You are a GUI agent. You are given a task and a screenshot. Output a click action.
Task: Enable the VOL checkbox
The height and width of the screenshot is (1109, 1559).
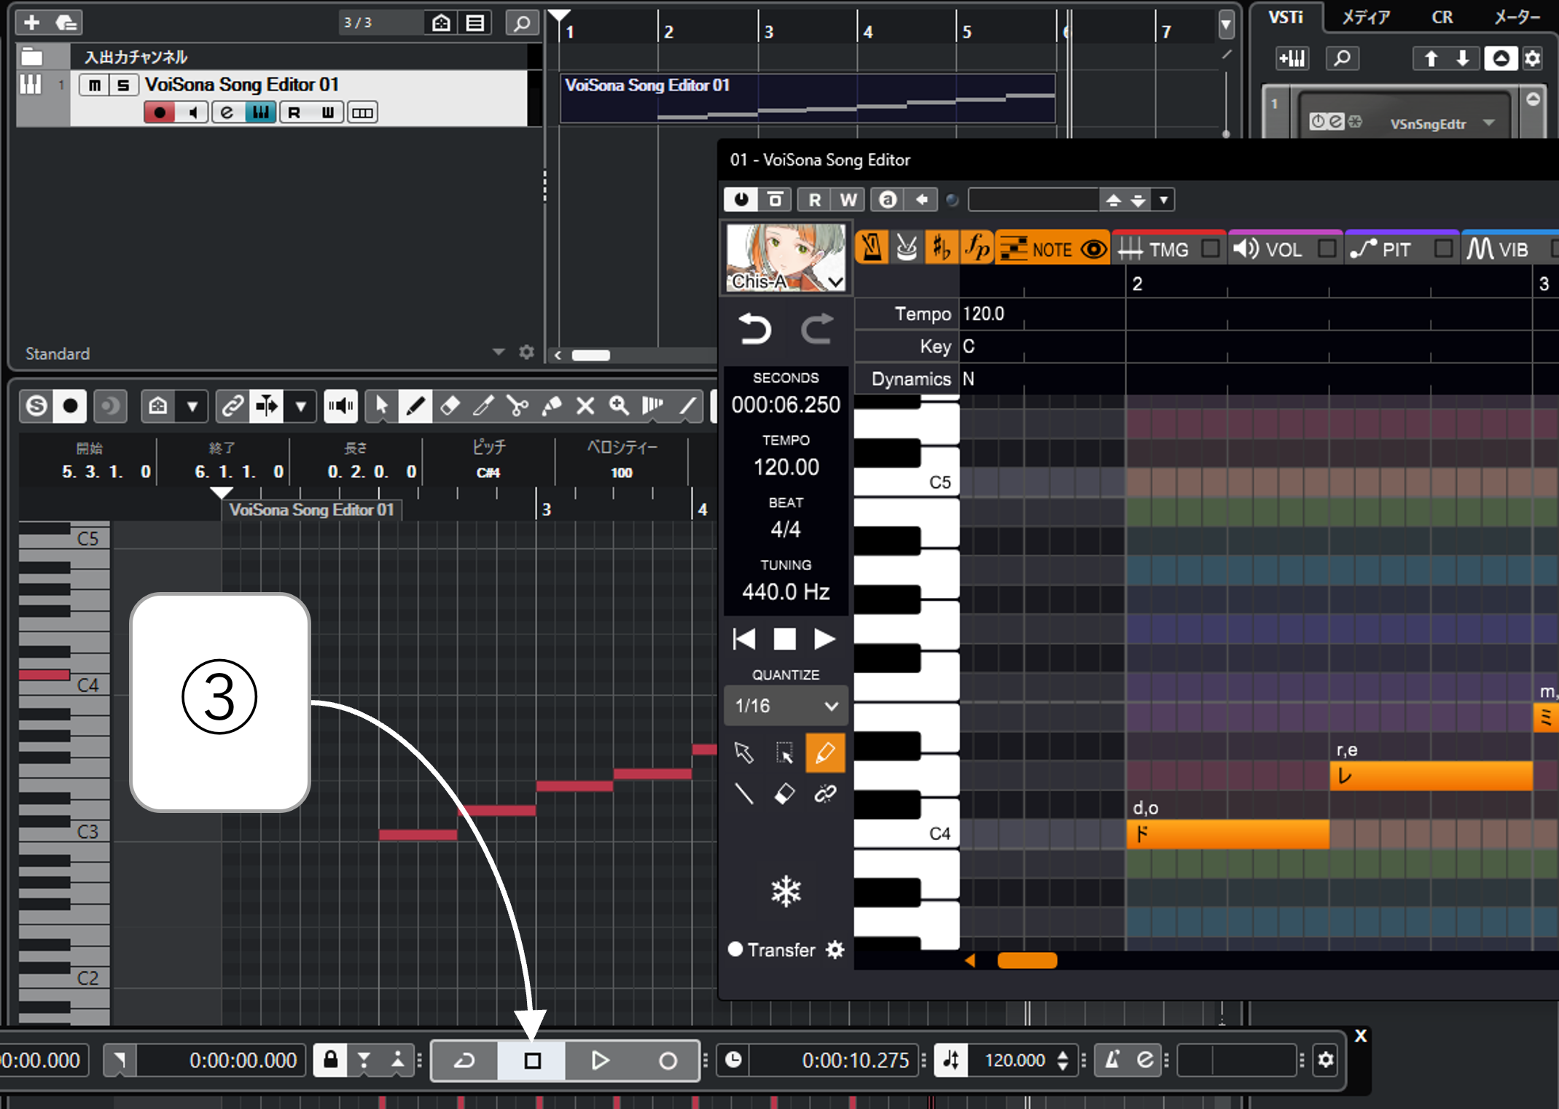click(x=1326, y=249)
